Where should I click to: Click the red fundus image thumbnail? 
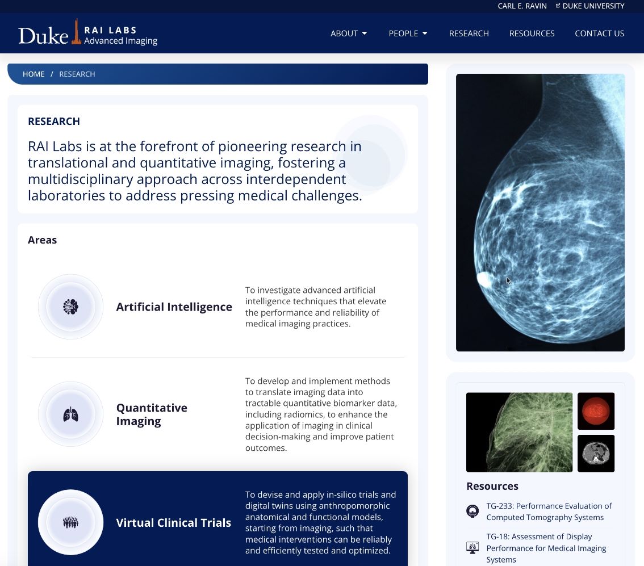pyautogui.click(x=596, y=410)
